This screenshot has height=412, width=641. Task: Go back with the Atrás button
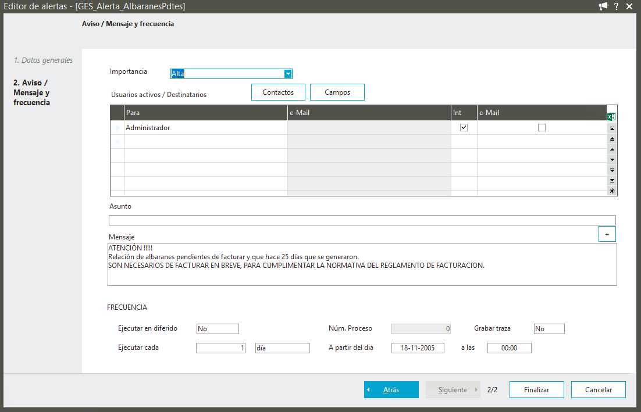click(391, 389)
